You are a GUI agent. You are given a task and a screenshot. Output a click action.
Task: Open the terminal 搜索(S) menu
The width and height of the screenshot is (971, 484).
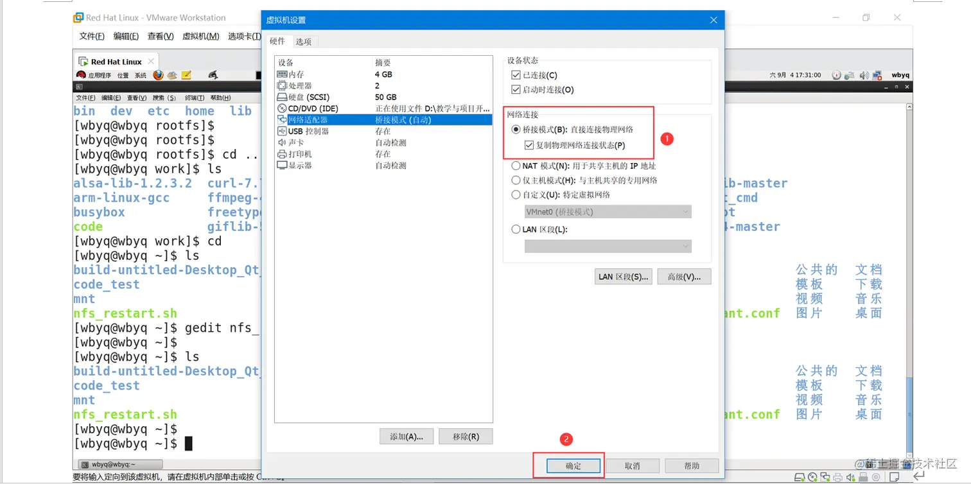pos(164,98)
